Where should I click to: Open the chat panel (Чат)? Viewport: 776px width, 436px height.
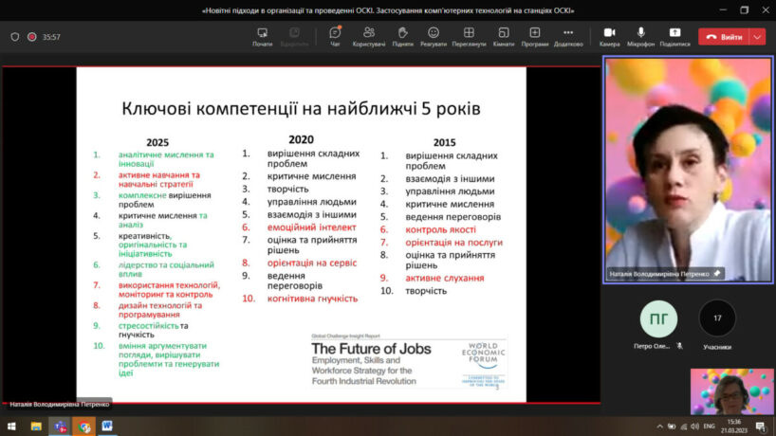pos(335,36)
